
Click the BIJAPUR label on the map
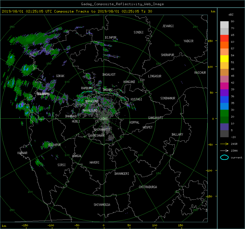(111, 38)
